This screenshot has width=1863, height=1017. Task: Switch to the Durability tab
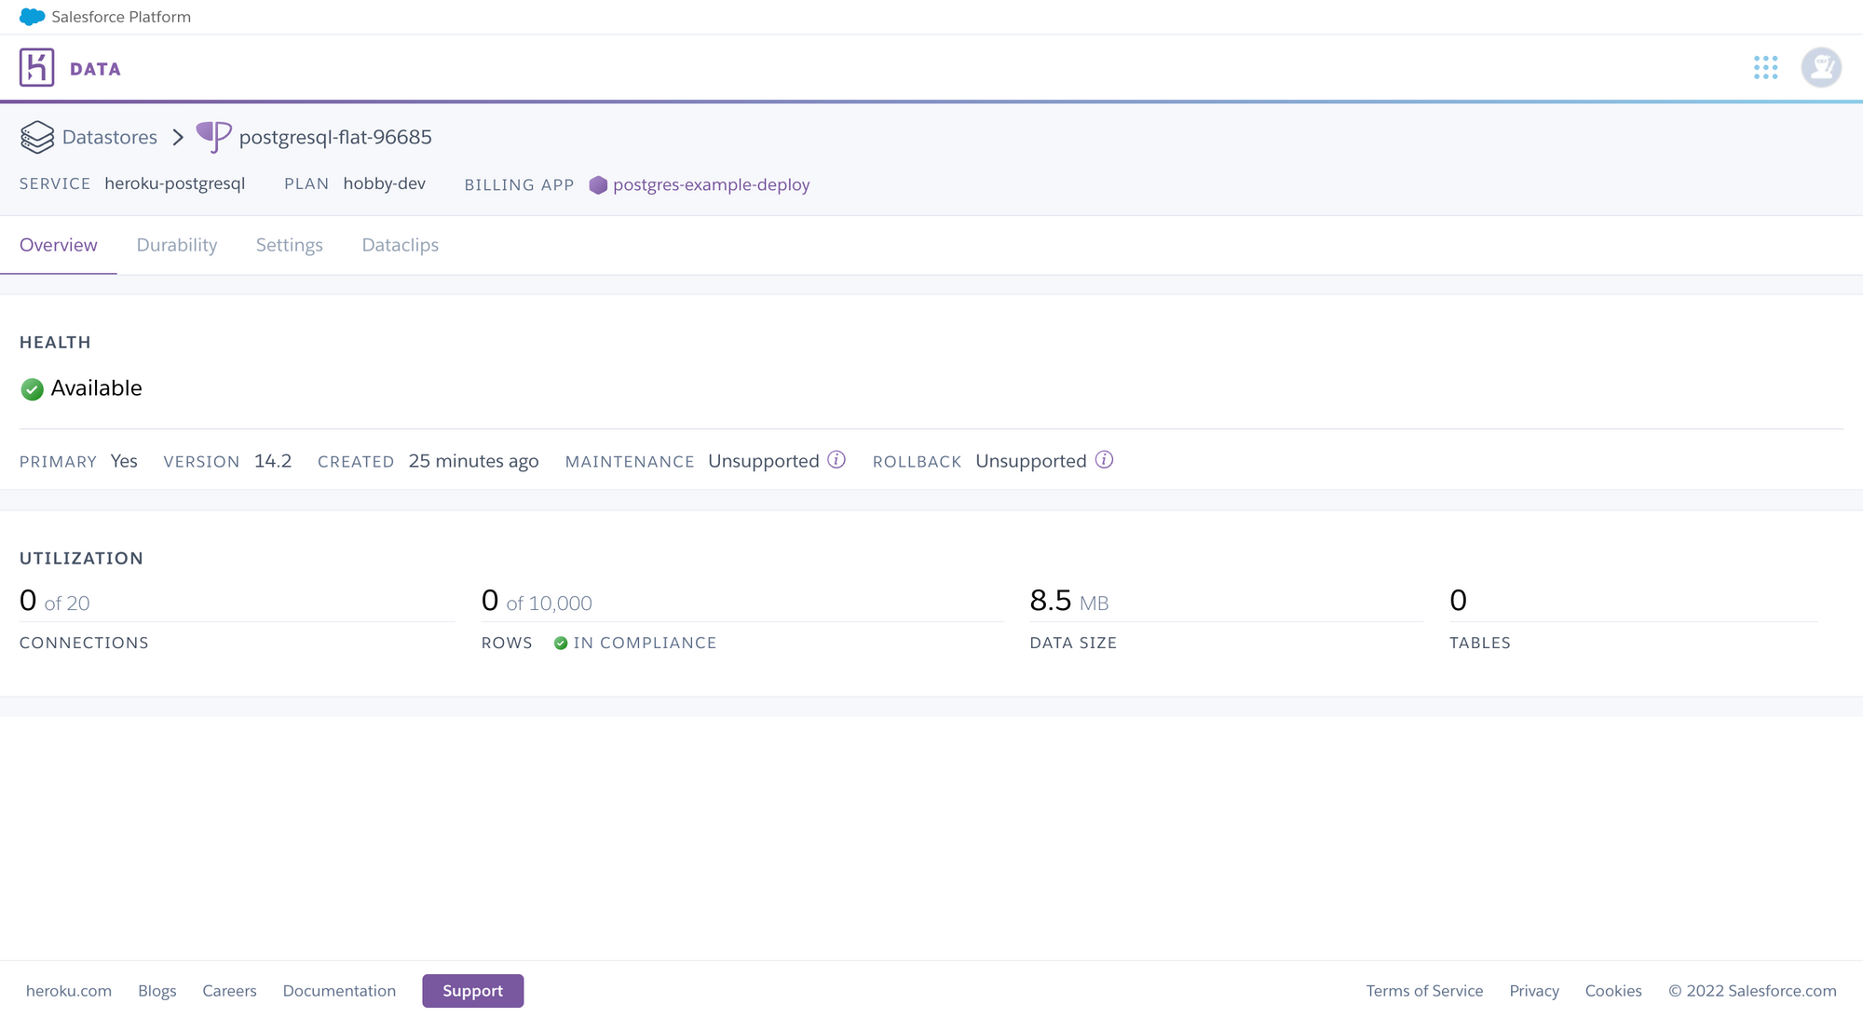pos(177,245)
